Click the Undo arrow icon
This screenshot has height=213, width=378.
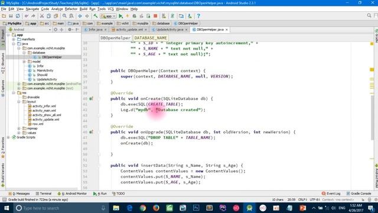(26, 16)
